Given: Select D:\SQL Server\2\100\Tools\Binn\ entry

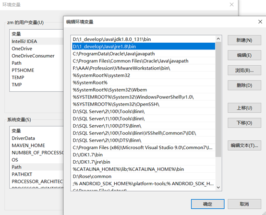Looking at the screenshot, I should point(144,111).
